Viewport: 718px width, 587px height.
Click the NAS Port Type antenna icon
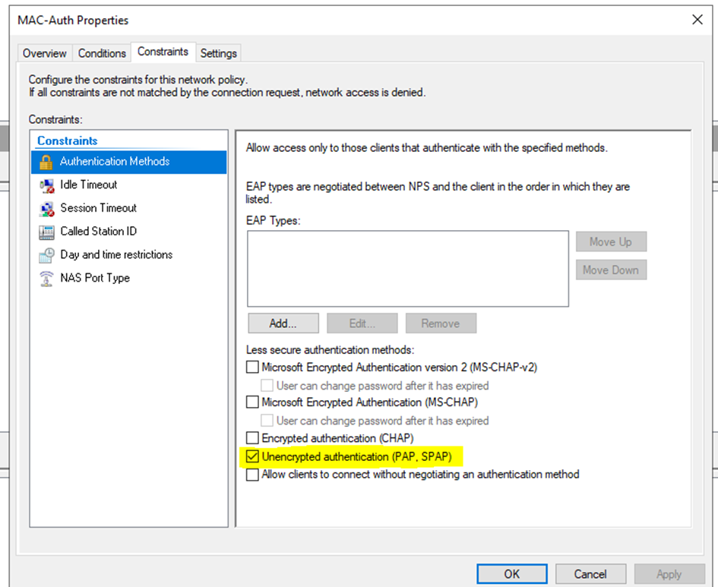[46, 279]
